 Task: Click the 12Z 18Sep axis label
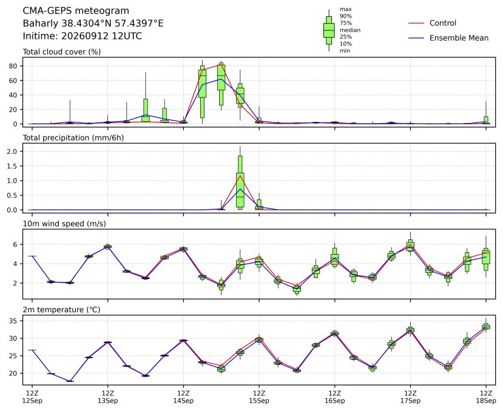coord(486,397)
